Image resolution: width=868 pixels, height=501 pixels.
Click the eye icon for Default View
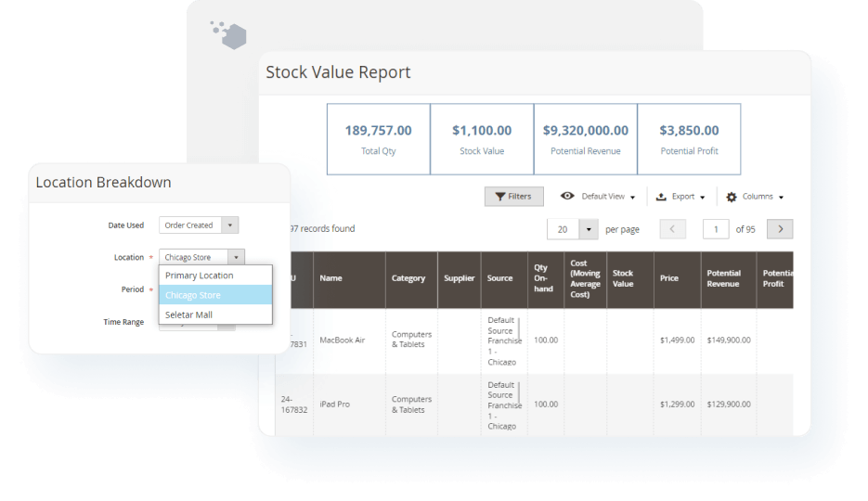click(567, 197)
